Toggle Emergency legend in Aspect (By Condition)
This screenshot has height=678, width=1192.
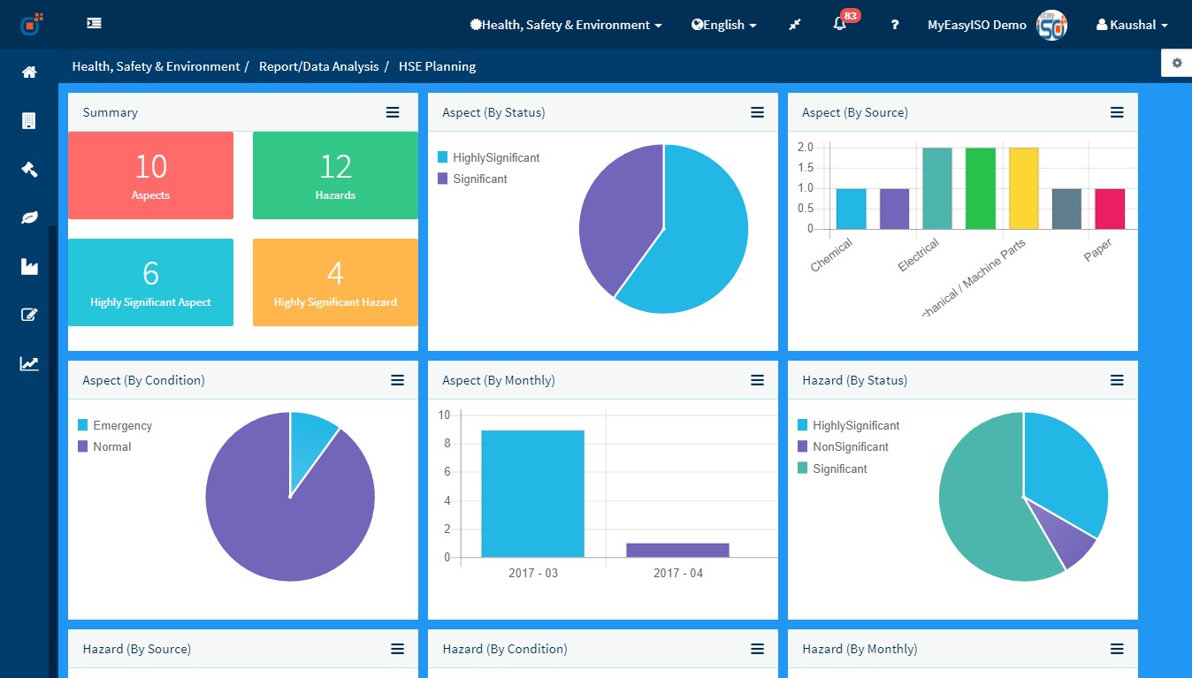click(x=115, y=425)
